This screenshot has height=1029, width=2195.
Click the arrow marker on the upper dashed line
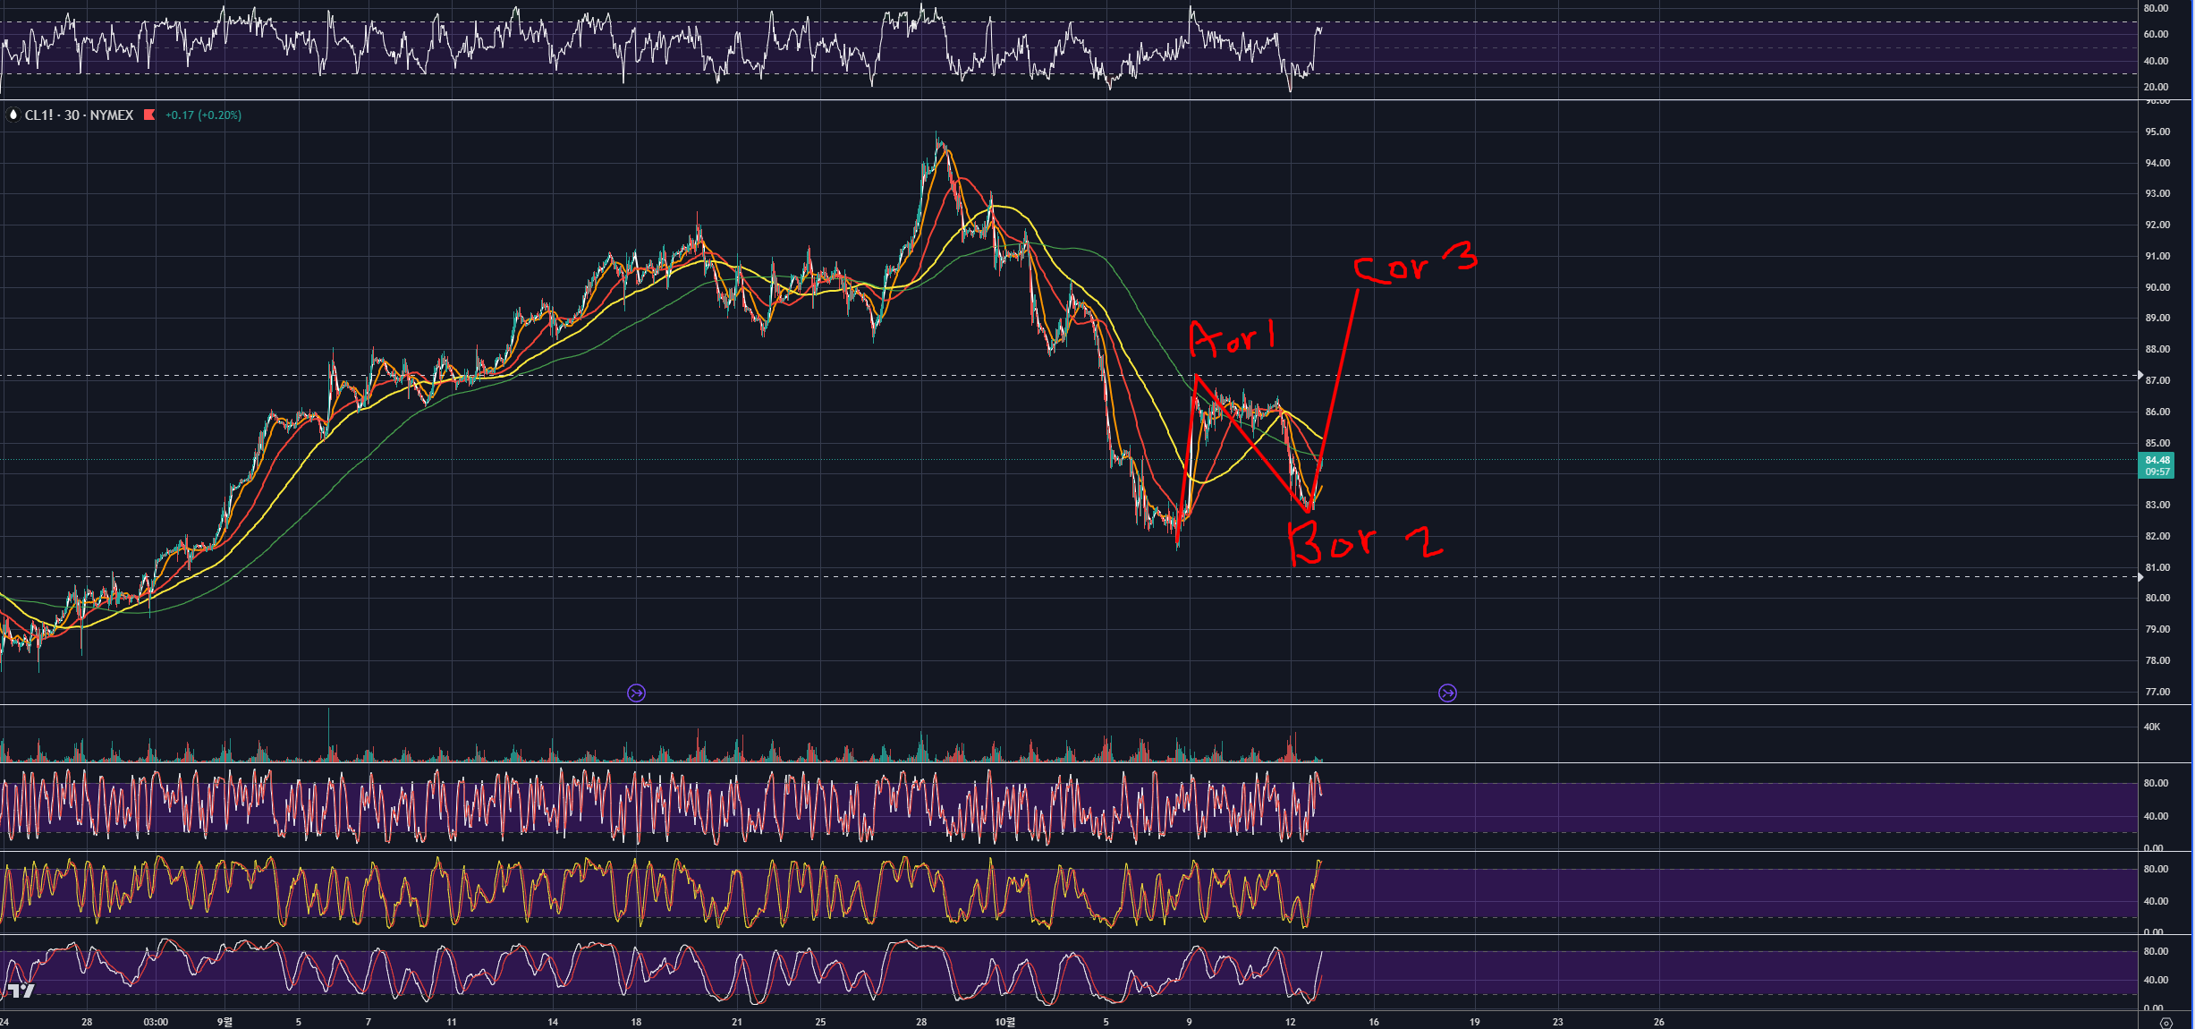(x=2140, y=375)
